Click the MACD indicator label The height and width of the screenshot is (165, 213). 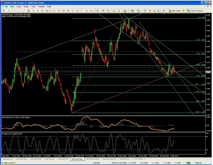coord(16,117)
